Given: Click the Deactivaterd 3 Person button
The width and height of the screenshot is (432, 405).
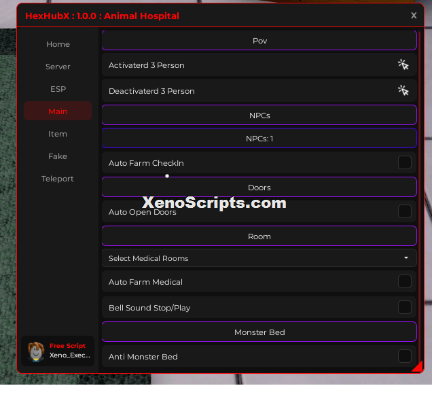Looking at the screenshot, I should (259, 90).
